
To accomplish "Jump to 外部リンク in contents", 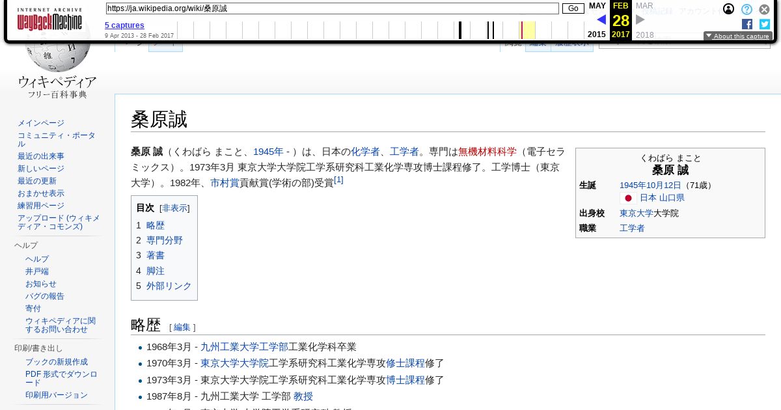I will tap(169, 286).
